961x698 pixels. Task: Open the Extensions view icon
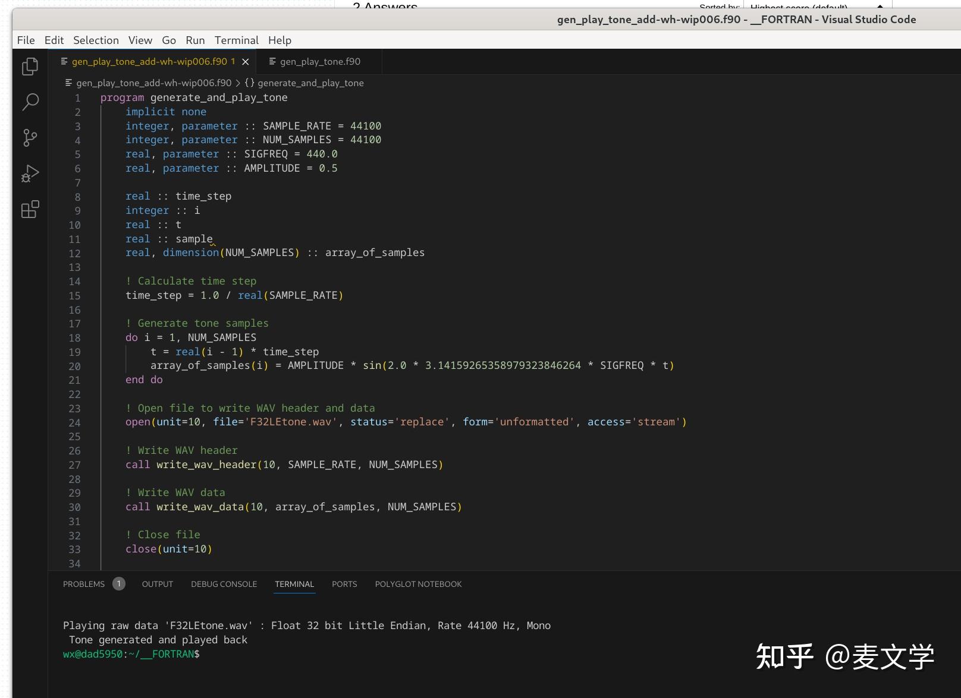click(29, 209)
